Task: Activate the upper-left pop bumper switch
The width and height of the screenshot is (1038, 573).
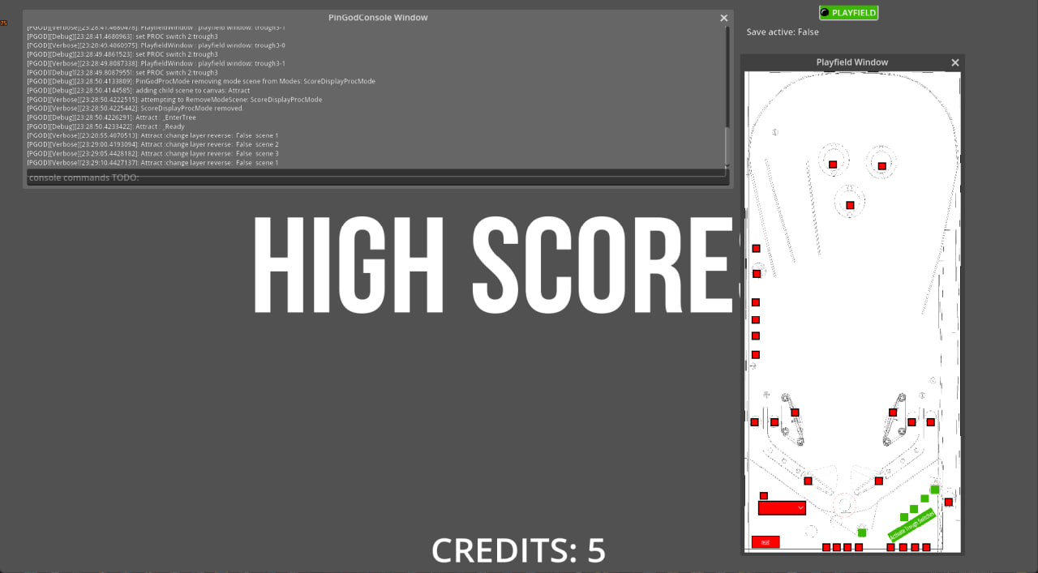Action: point(833,165)
